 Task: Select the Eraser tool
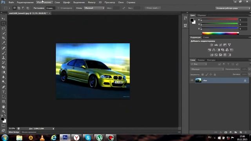pyautogui.click(x=4, y=67)
